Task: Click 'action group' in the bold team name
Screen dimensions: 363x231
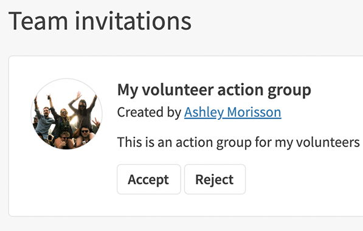Action: [x=264, y=90]
